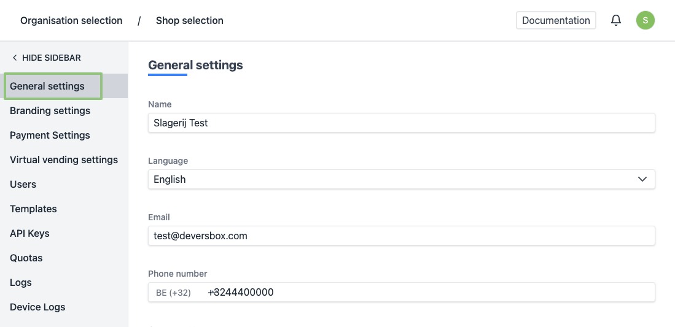
Task: View the Logs page
Action: pyautogui.click(x=21, y=282)
